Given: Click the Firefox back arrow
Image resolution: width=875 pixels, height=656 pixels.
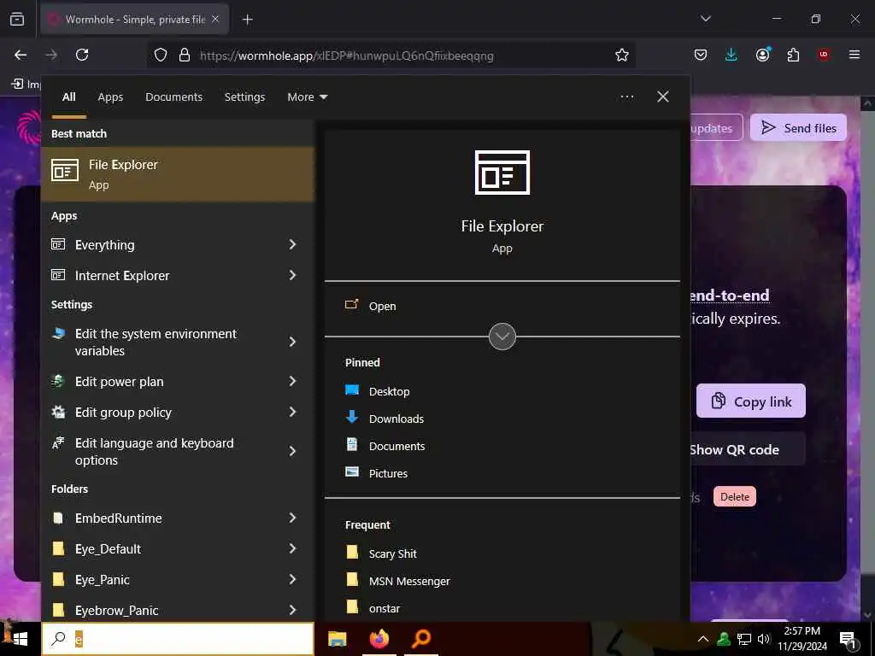Looking at the screenshot, I should 21,55.
